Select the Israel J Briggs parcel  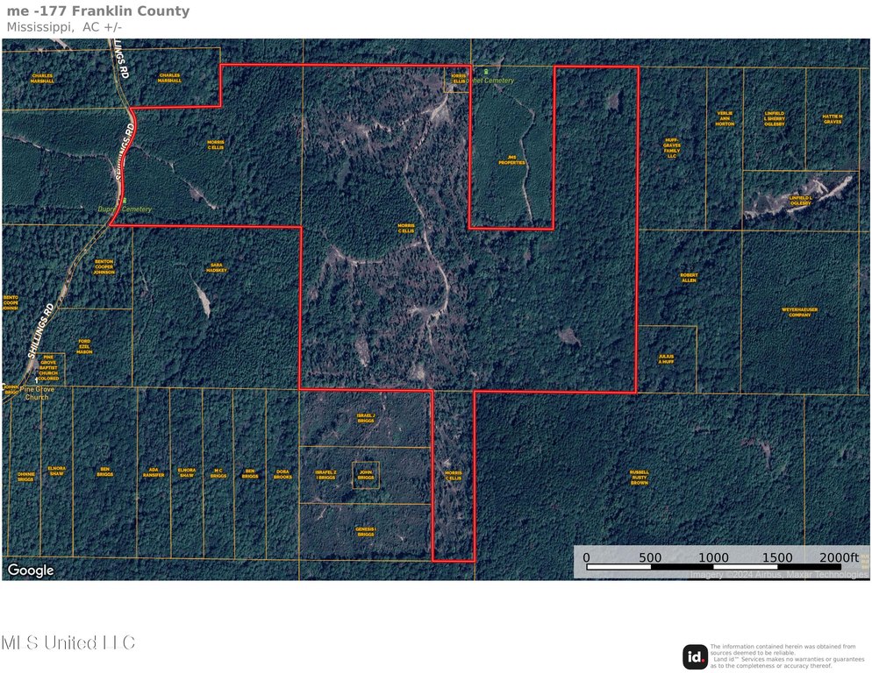[x=366, y=418]
